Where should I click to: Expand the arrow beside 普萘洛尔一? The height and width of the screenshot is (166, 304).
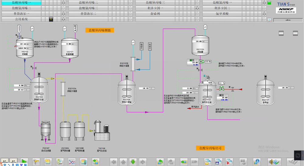click(x=64, y=14)
